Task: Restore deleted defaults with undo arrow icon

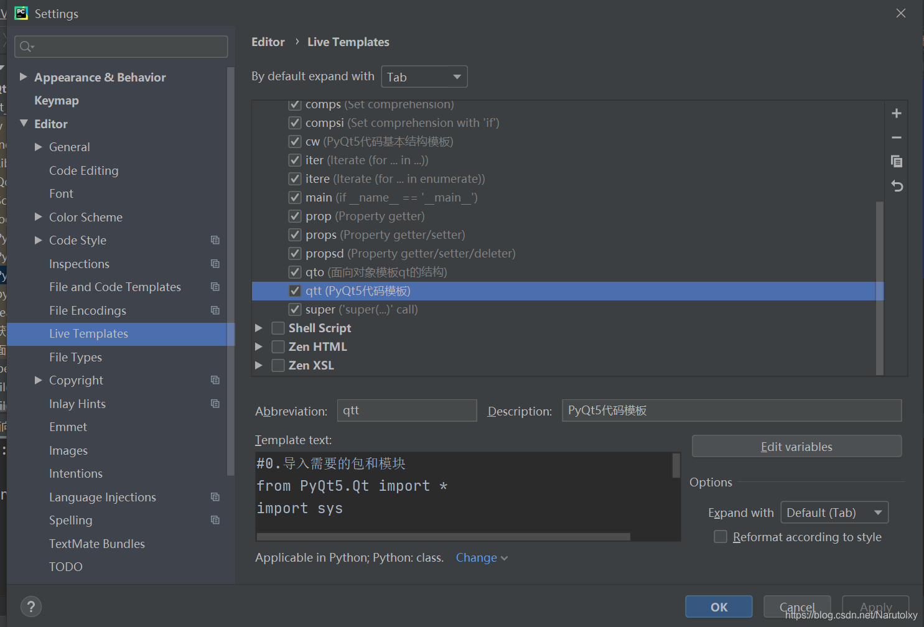Action: pyautogui.click(x=897, y=186)
